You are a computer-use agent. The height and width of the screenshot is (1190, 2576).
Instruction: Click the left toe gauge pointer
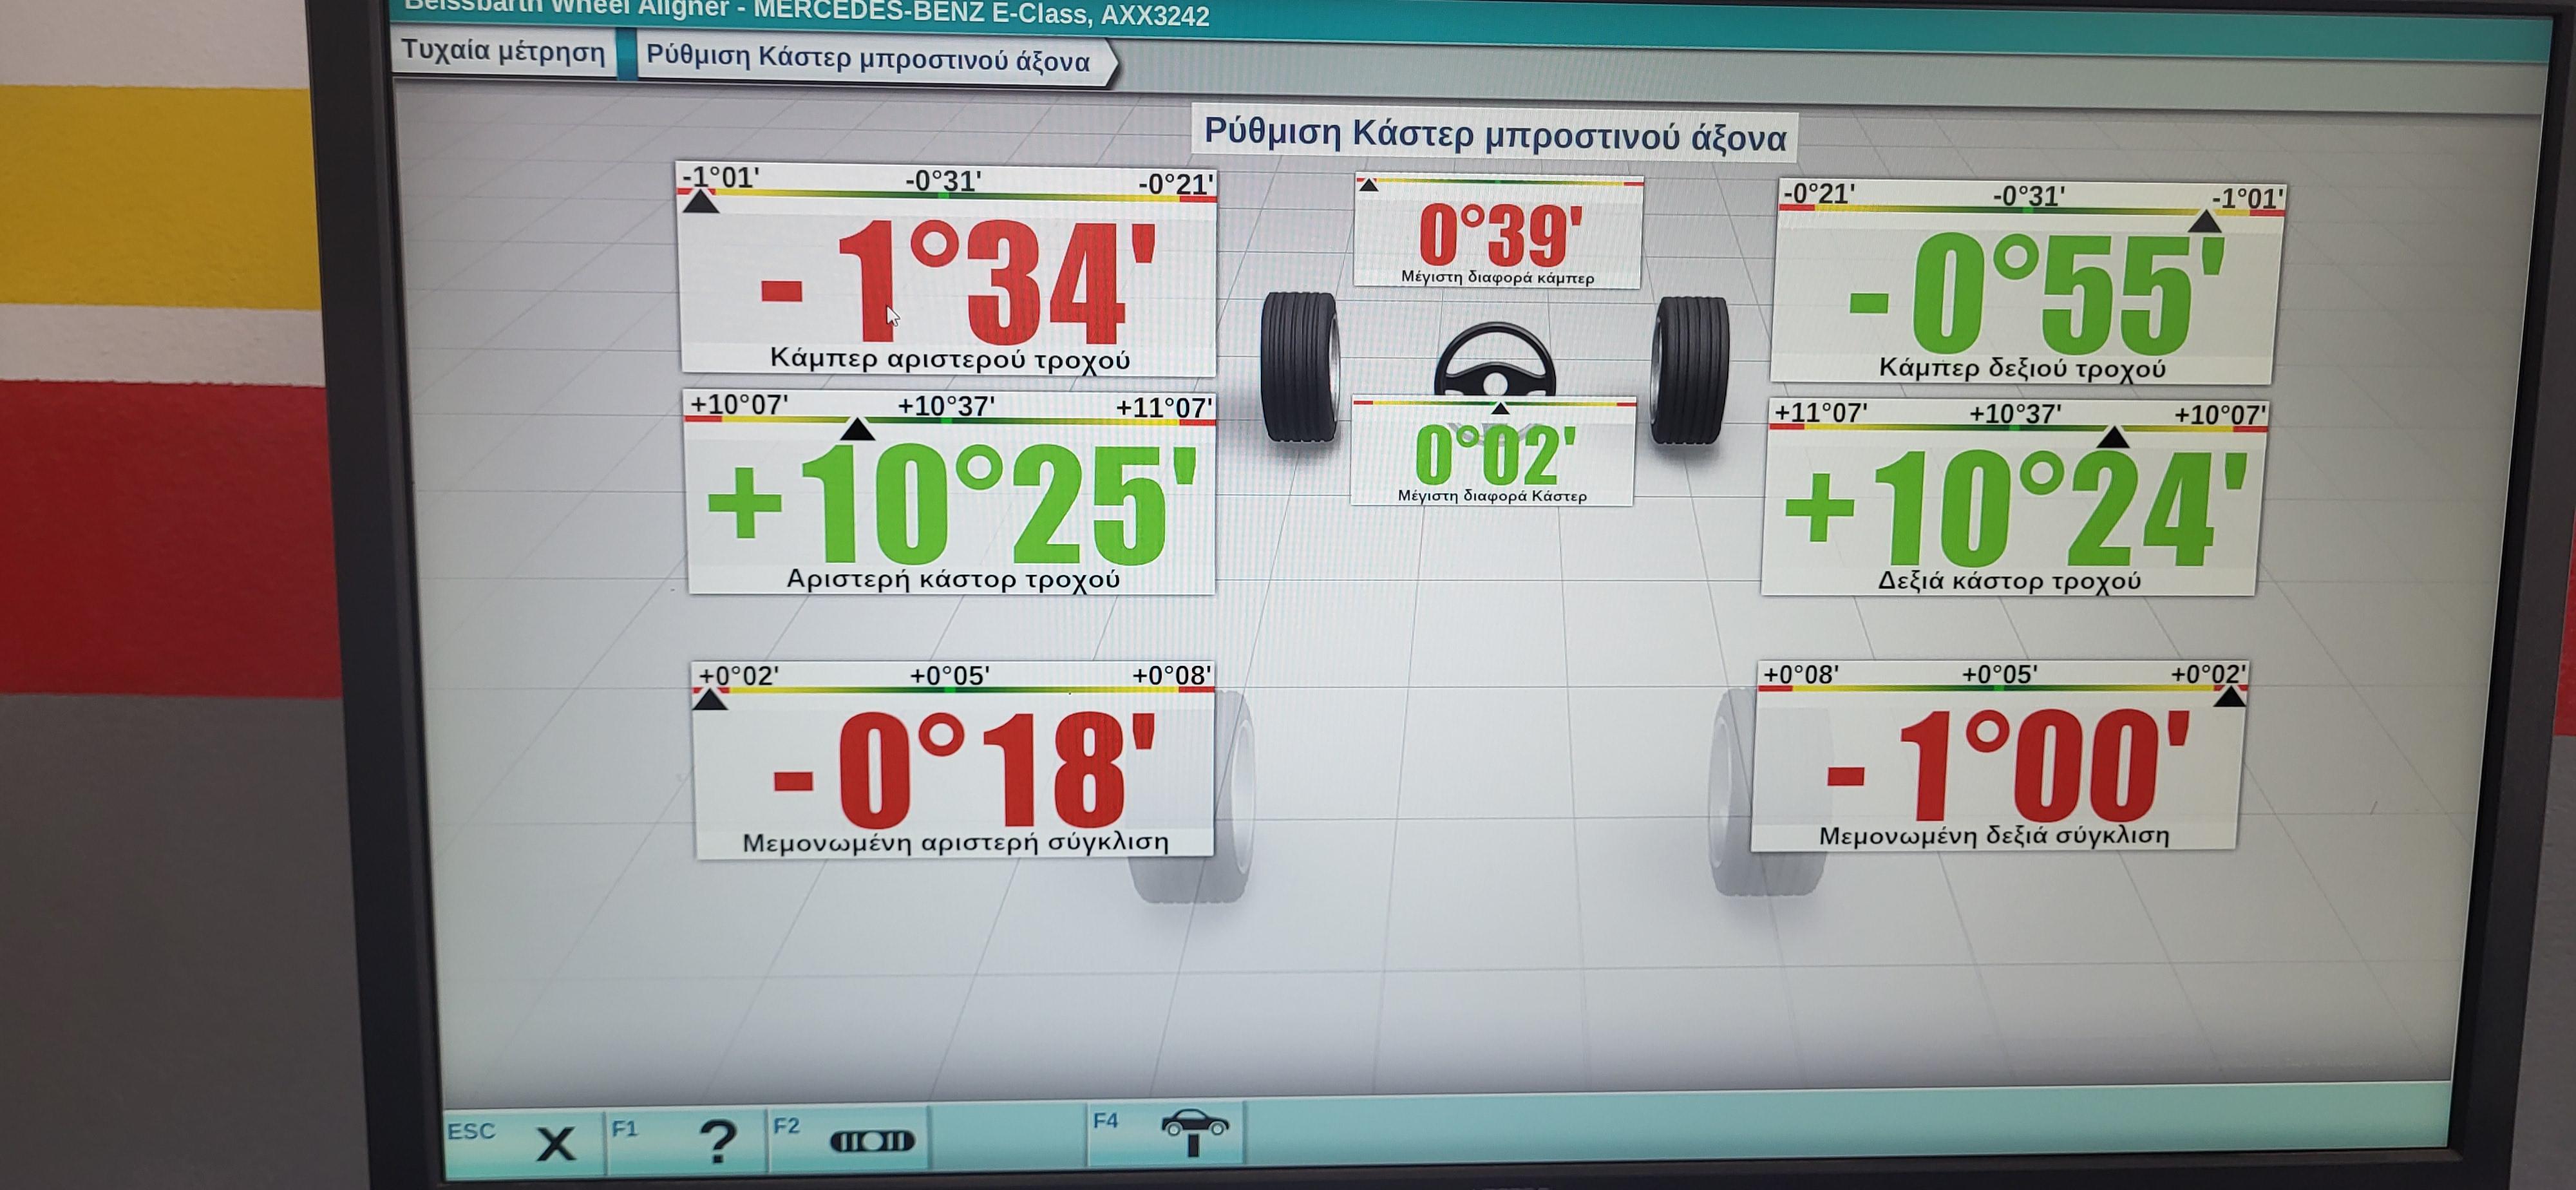click(x=710, y=699)
